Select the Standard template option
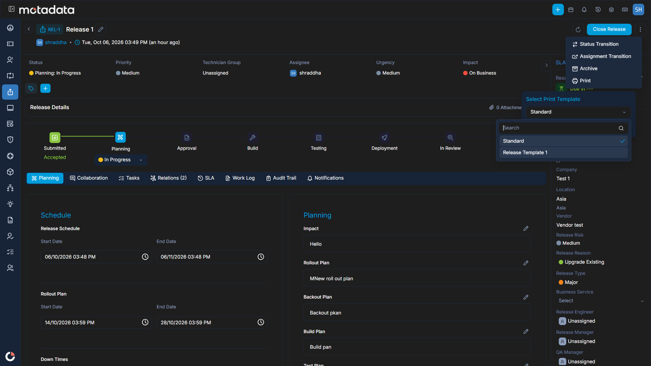The height and width of the screenshot is (366, 651). tap(564, 141)
